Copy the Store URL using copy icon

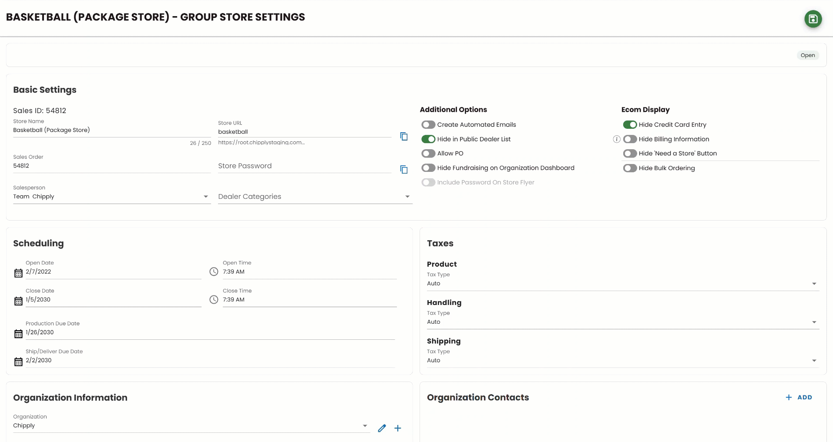(x=403, y=137)
